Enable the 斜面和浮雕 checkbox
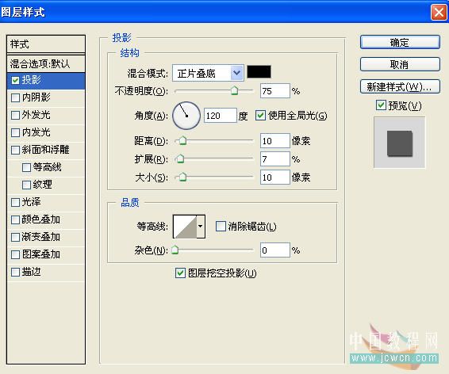This screenshot has width=449, height=374. coord(15,150)
